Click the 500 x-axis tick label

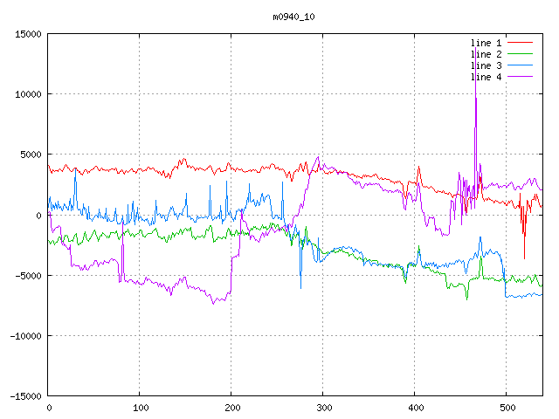click(507, 407)
